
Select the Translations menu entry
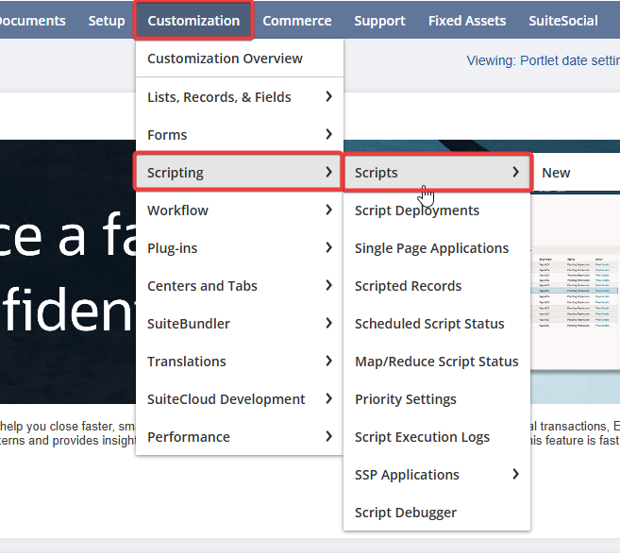pyautogui.click(x=240, y=362)
